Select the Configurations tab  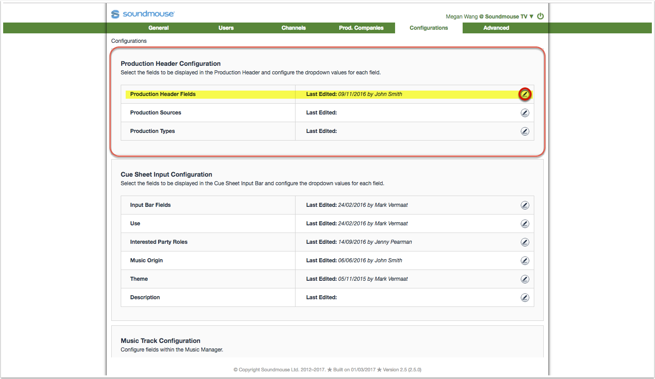click(x=429, y=28)
